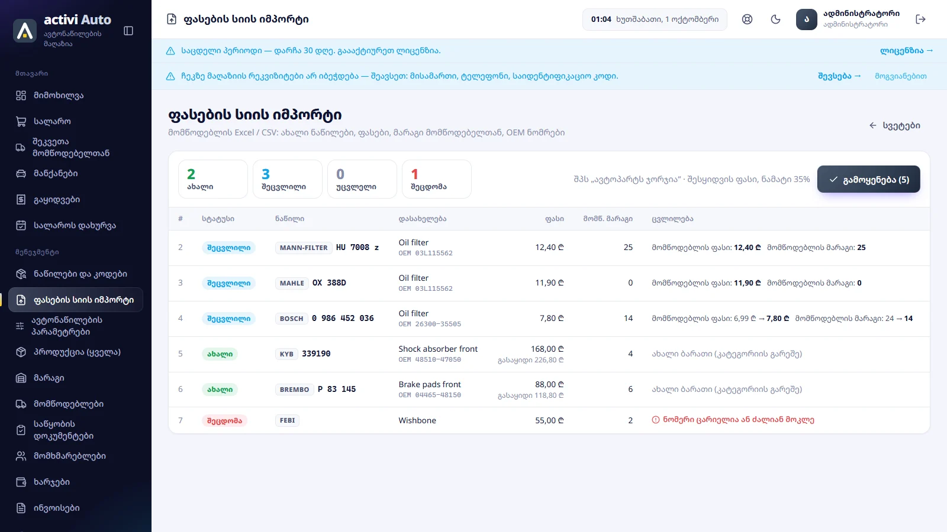Click the ფასების სიის იმპორტი sidebar icon
Viewport: 947px width, 532px height.
(x=21, y=300)
